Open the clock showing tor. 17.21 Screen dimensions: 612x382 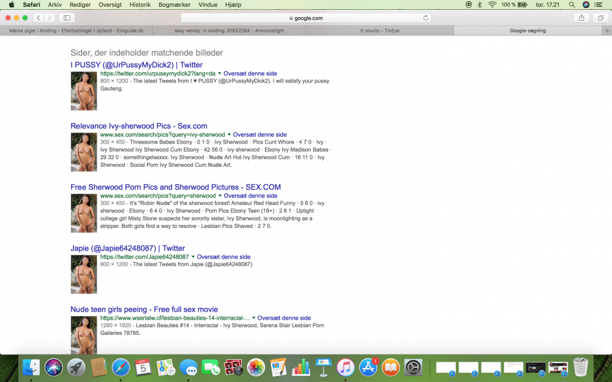[548, 5]
